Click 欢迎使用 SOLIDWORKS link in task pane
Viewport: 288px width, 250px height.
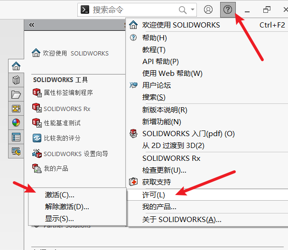75,53
